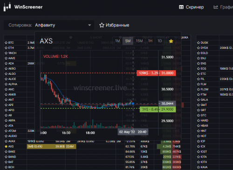The height and width of the screenshot is (170, 233).
Task: Star the ANT row
Action: [6, 100]
